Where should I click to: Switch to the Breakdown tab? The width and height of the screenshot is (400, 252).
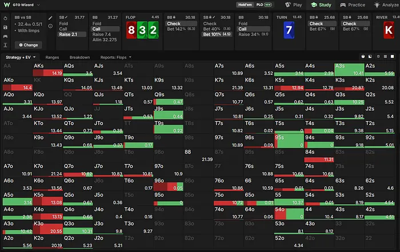point(79,57)
